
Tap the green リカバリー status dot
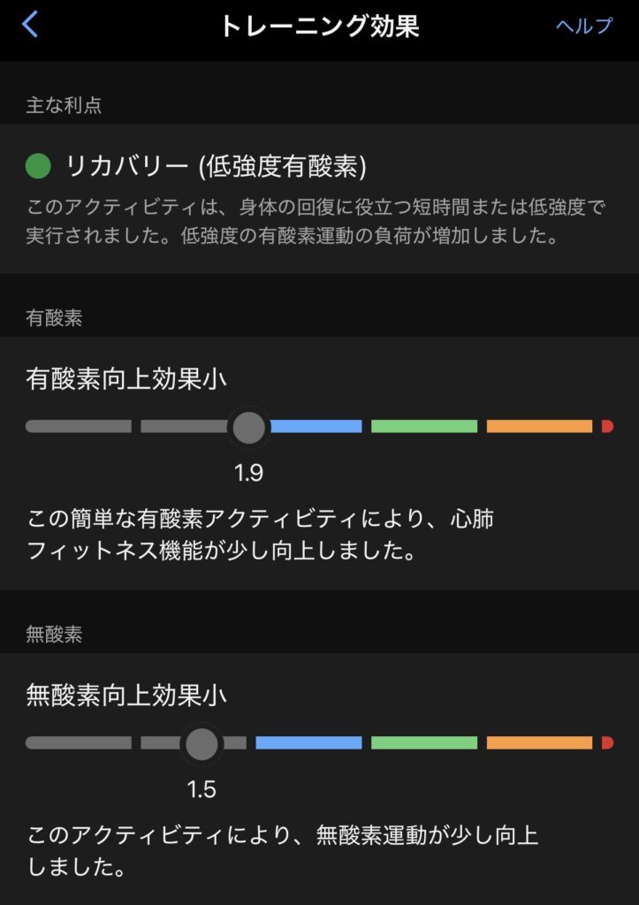(38, 165)
